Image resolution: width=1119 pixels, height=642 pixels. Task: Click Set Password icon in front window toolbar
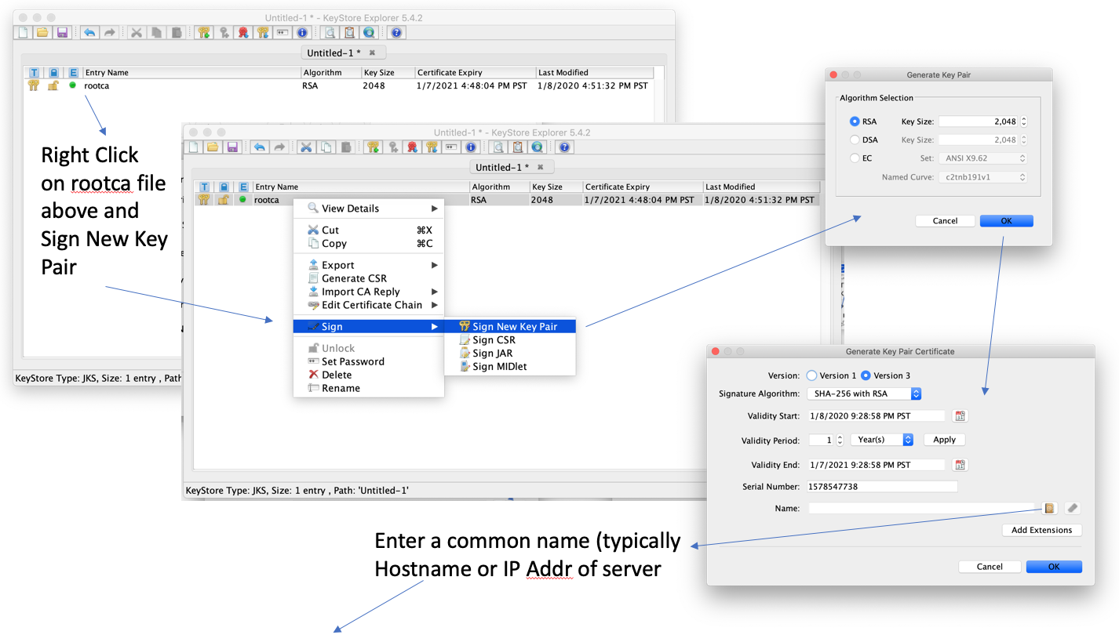[x=452, y=147]
